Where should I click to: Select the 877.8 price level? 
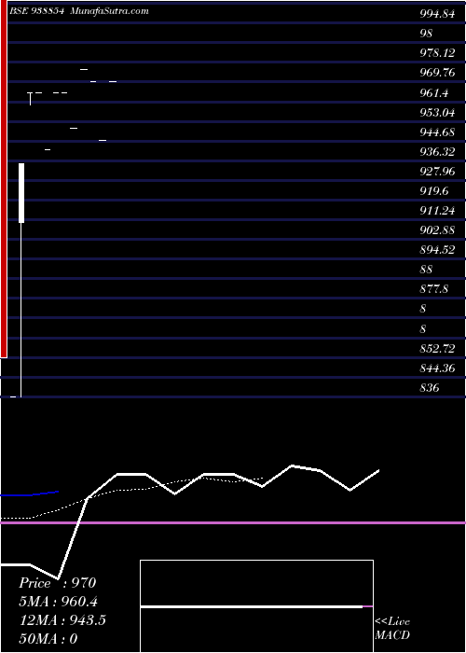click(434, 290)
